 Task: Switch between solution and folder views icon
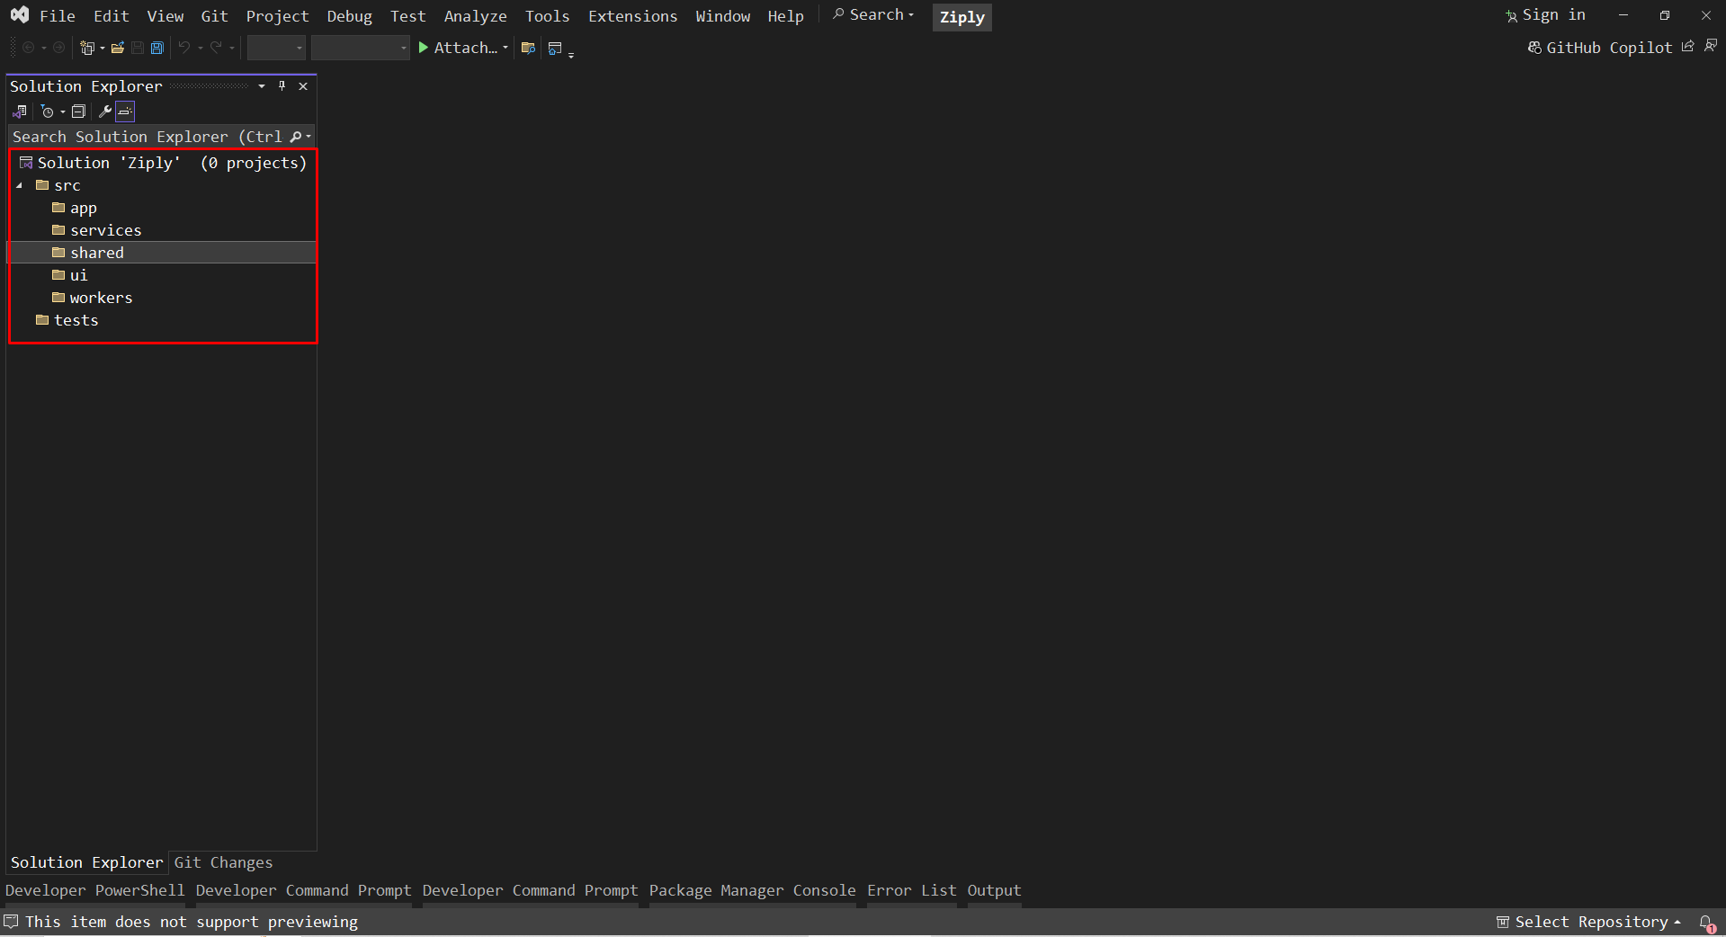20,112
